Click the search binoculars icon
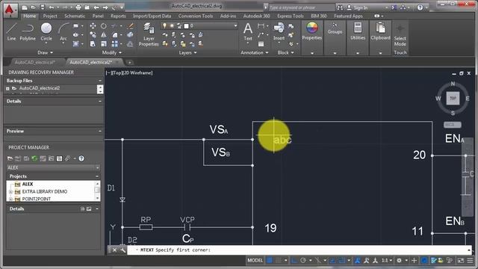The width and height of the screenshot is (478, 269). point(341,7)
